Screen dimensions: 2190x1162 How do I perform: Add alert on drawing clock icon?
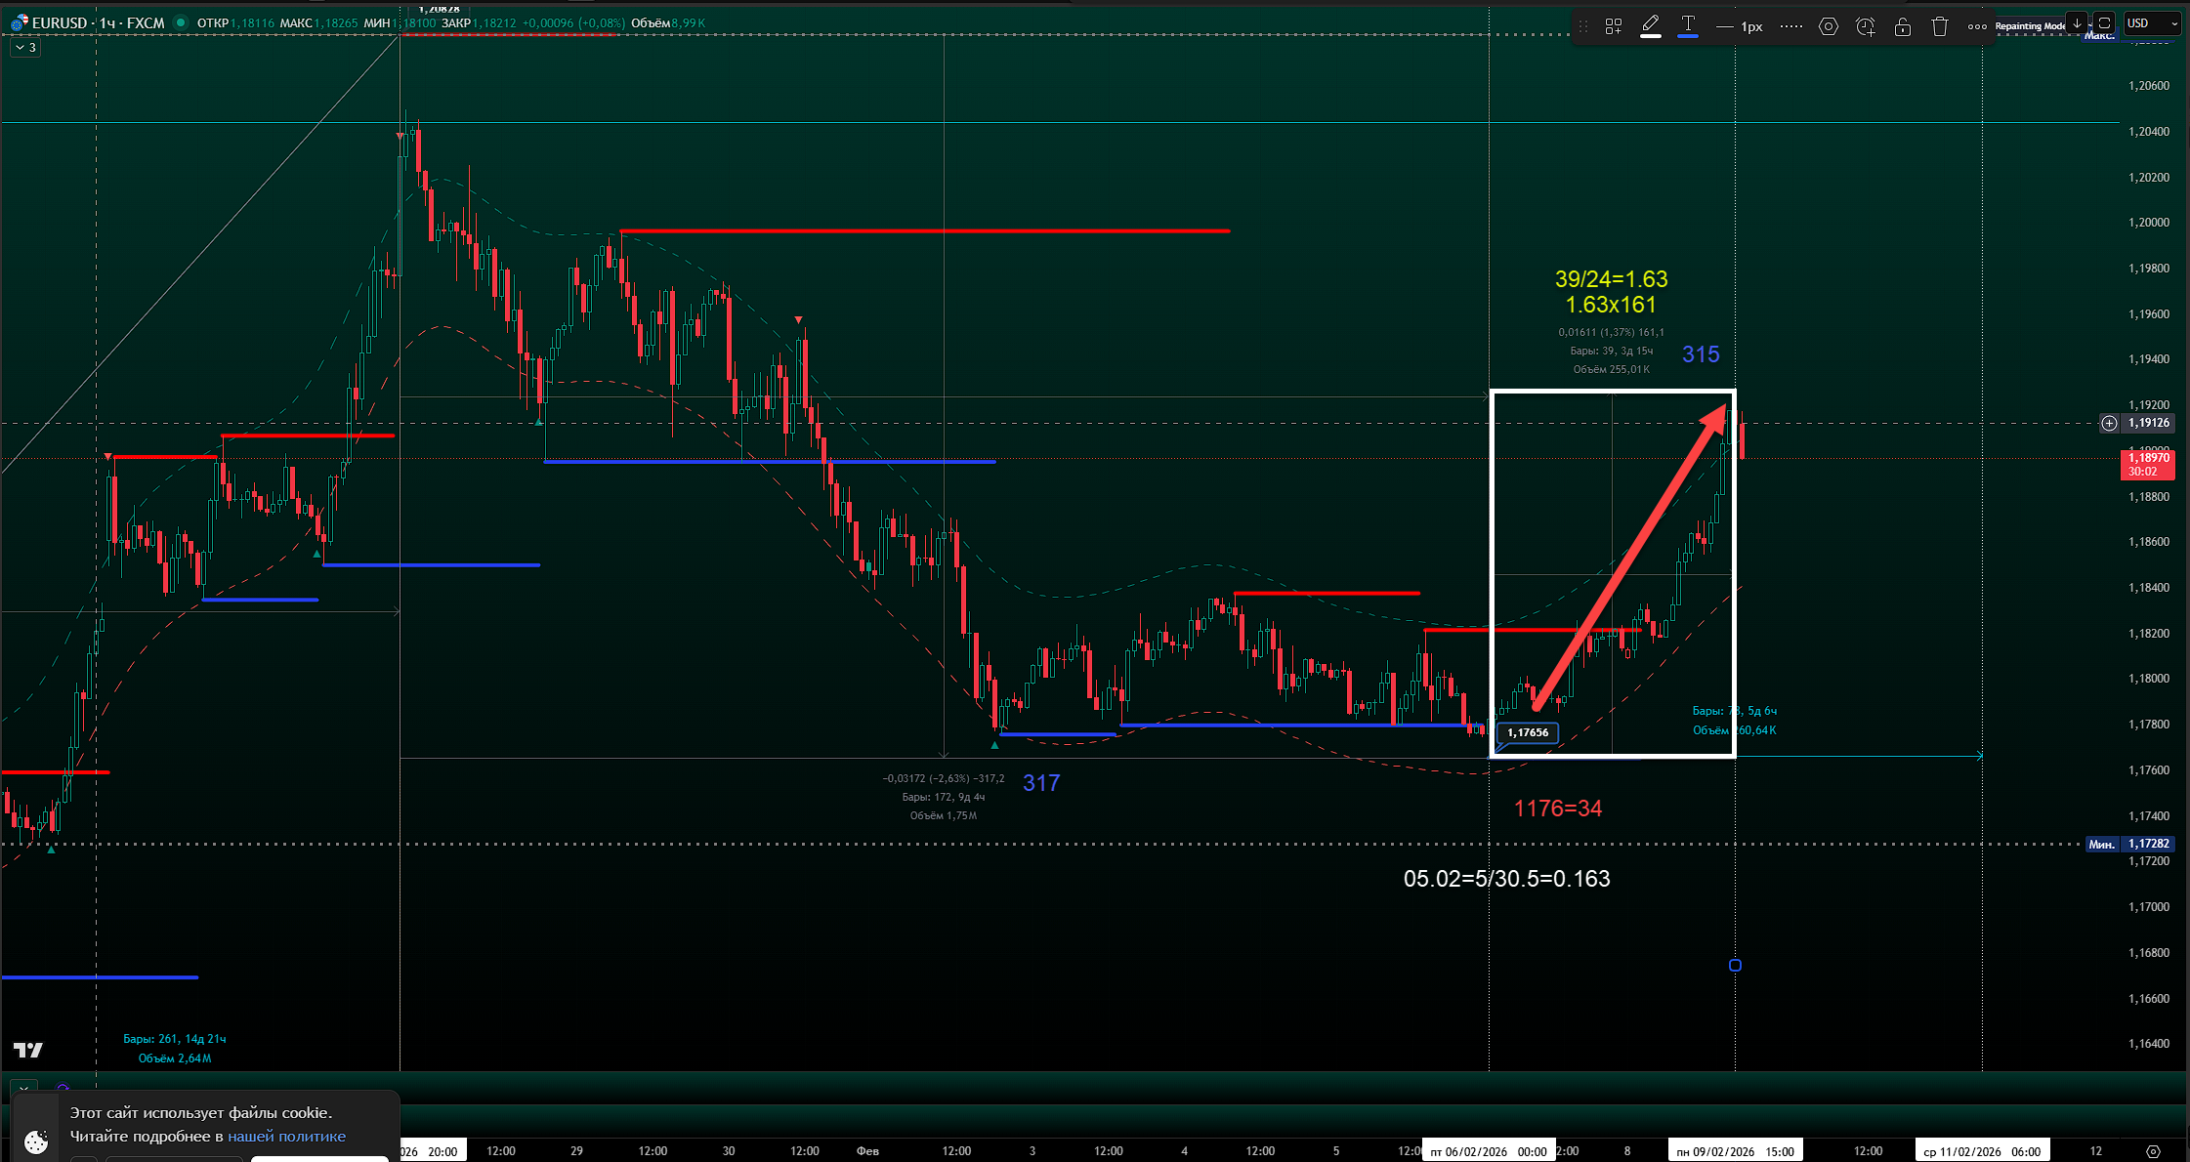1866,26
